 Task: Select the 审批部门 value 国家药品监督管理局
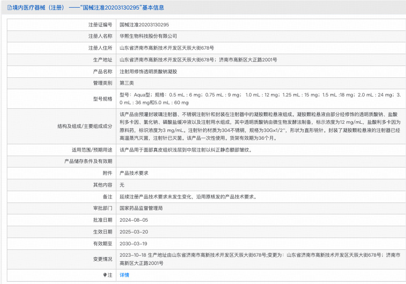[142, 209]
